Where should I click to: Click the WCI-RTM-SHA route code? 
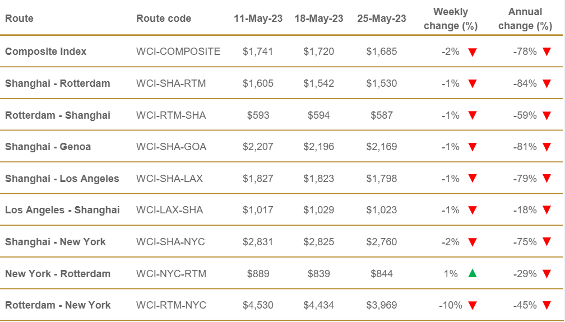click(171, 115)
